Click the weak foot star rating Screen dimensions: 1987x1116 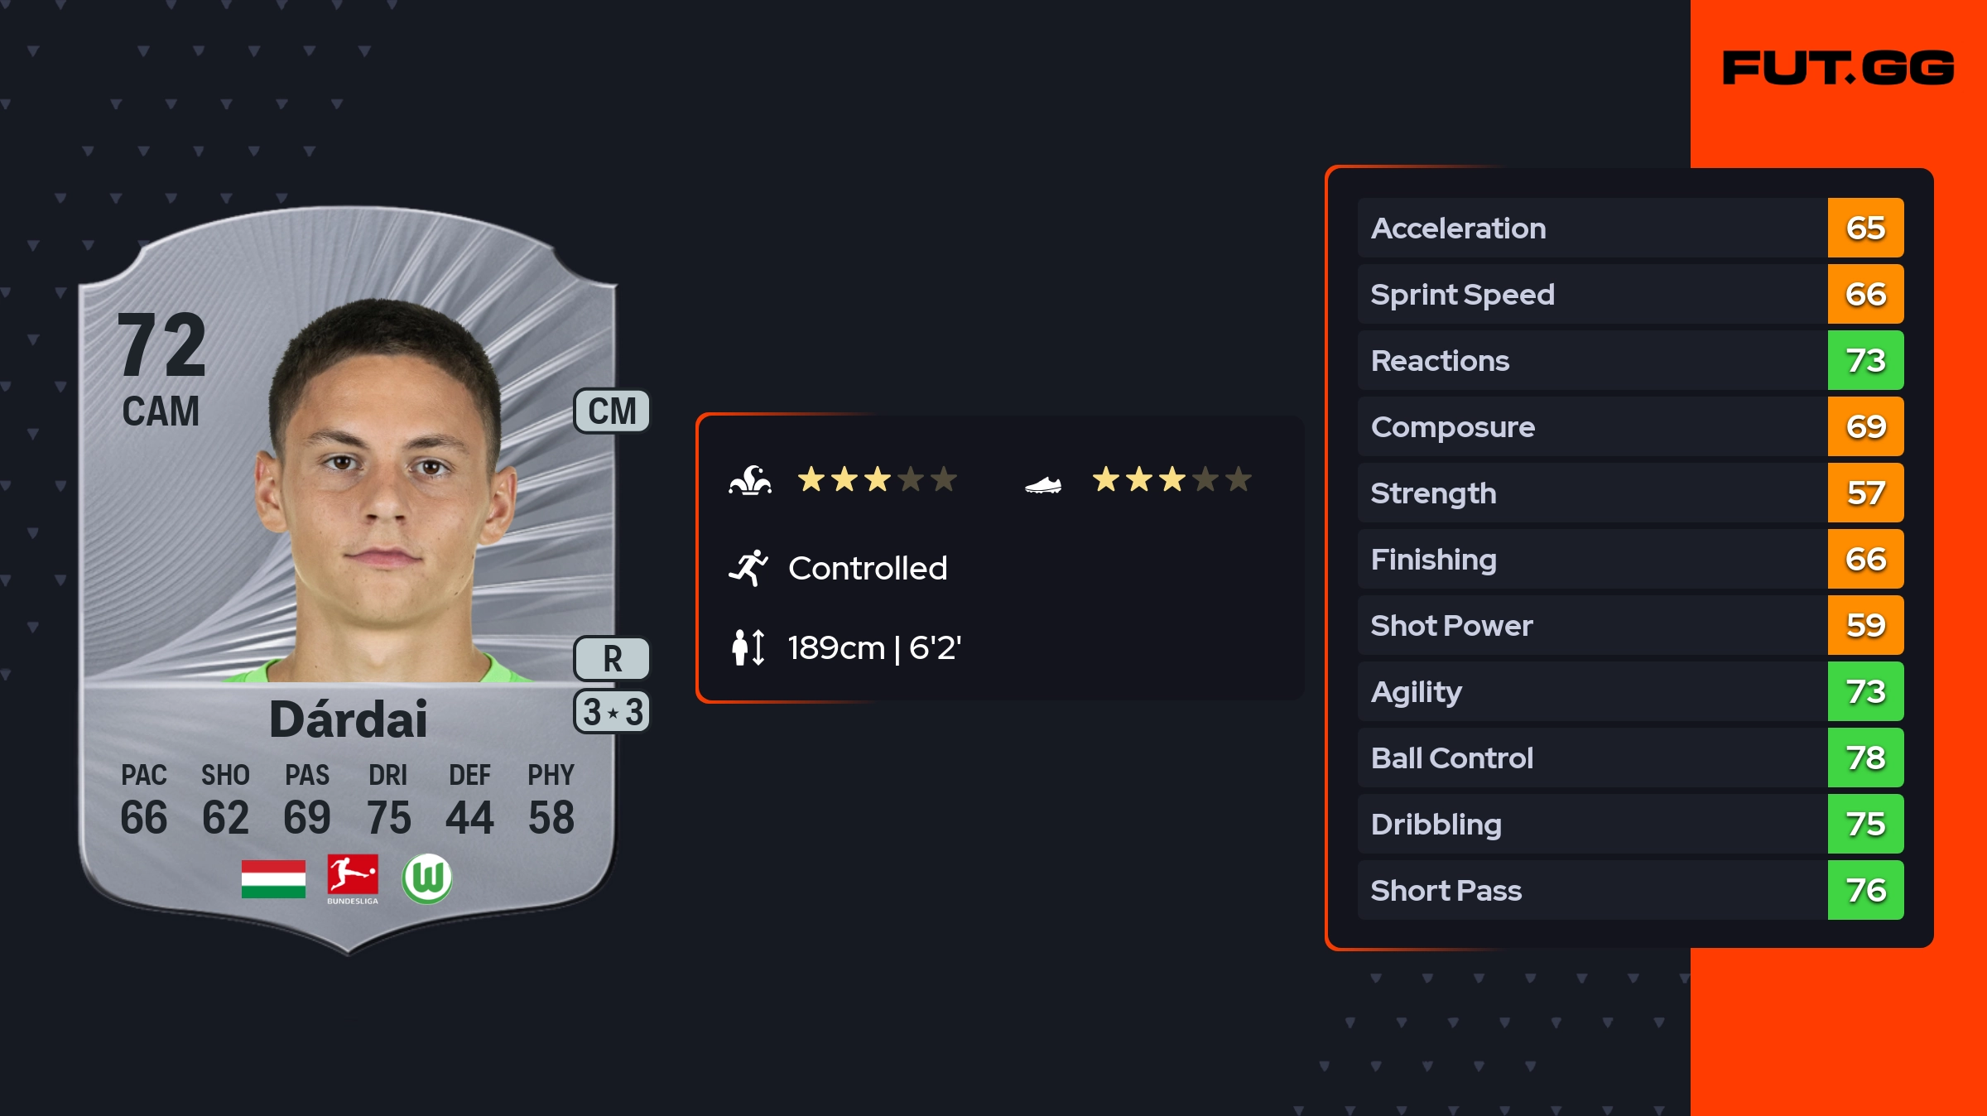tap(1172, 479)
